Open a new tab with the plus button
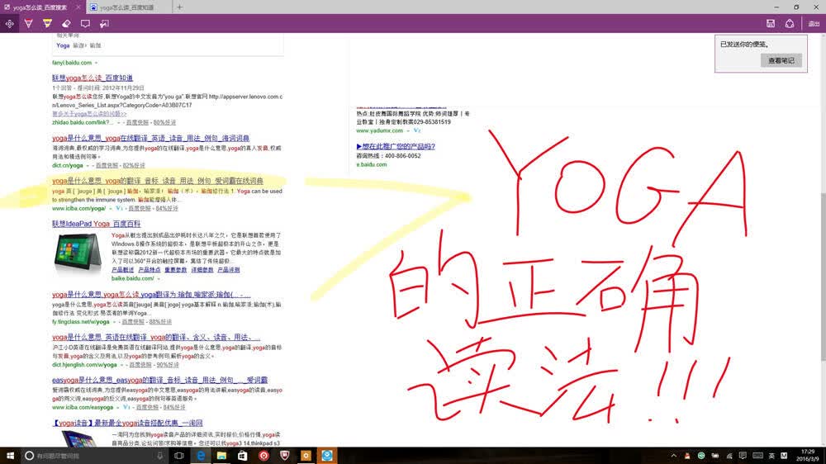826x464 pixels. (179, 7)
